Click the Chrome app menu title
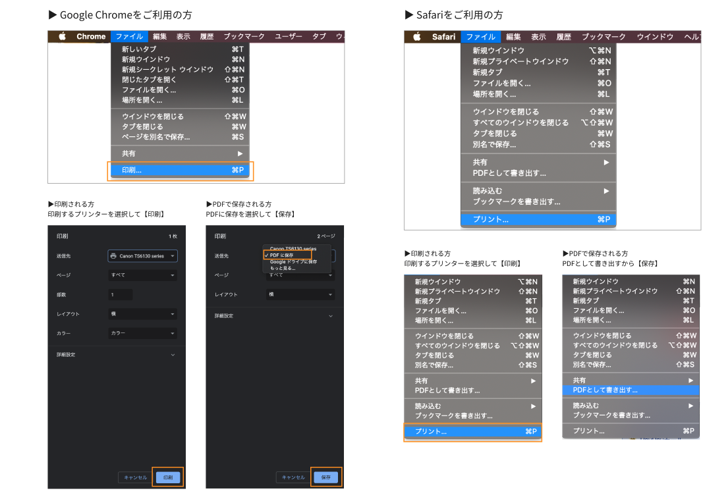 coord(91,36)
